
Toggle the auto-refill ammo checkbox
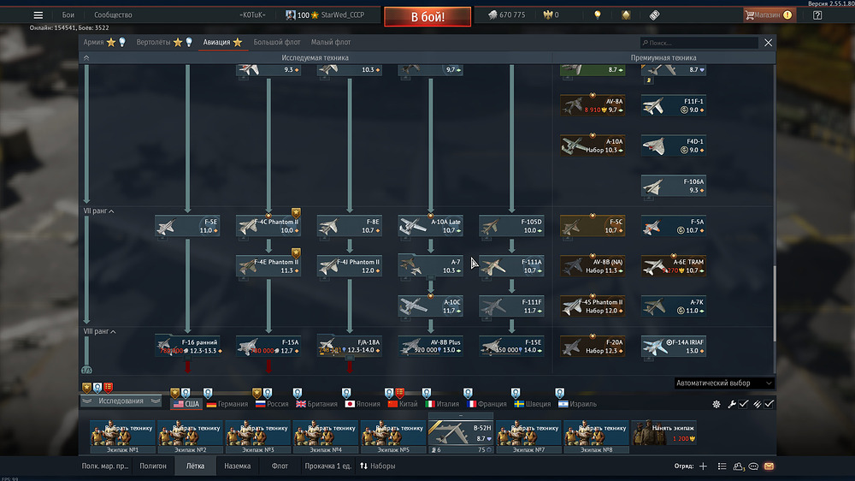[x=769, y=404]
